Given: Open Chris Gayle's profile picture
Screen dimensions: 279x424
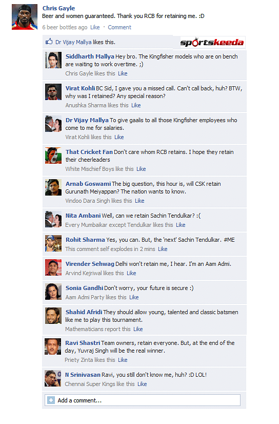Looking at the screenshot, I should coord(25,17).
